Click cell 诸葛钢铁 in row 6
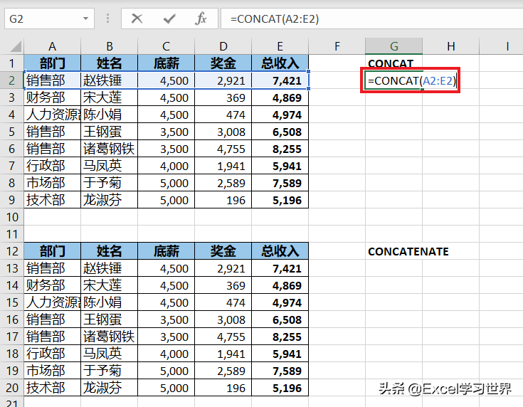The image size is (523, 407). [110, 149]
